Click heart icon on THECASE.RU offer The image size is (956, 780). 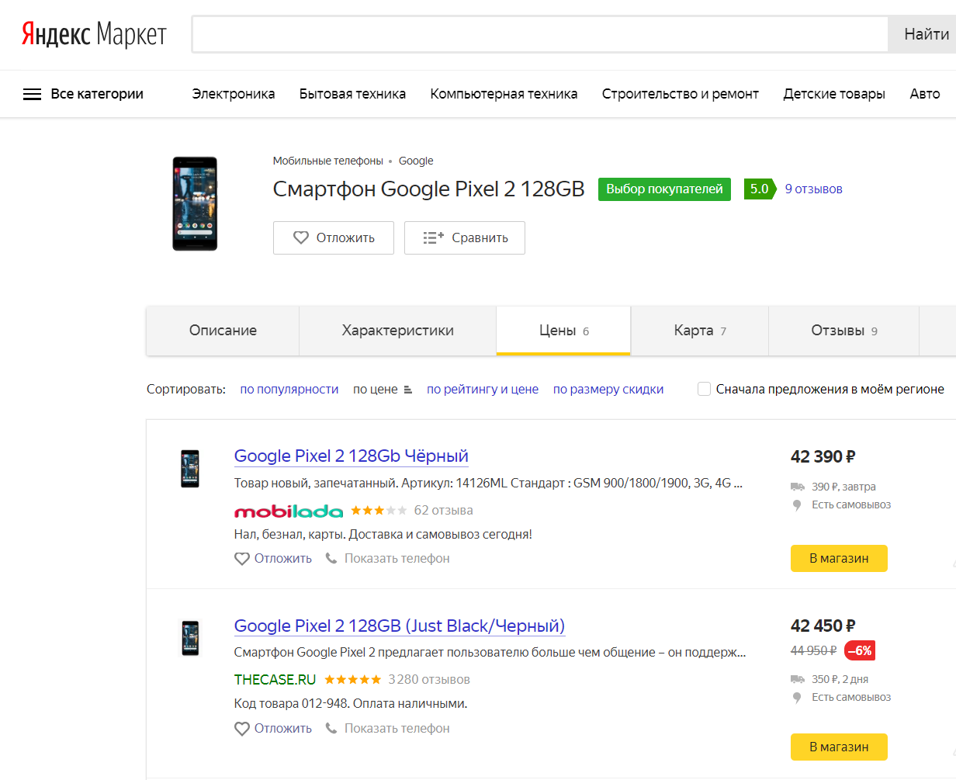pos(242,728)
